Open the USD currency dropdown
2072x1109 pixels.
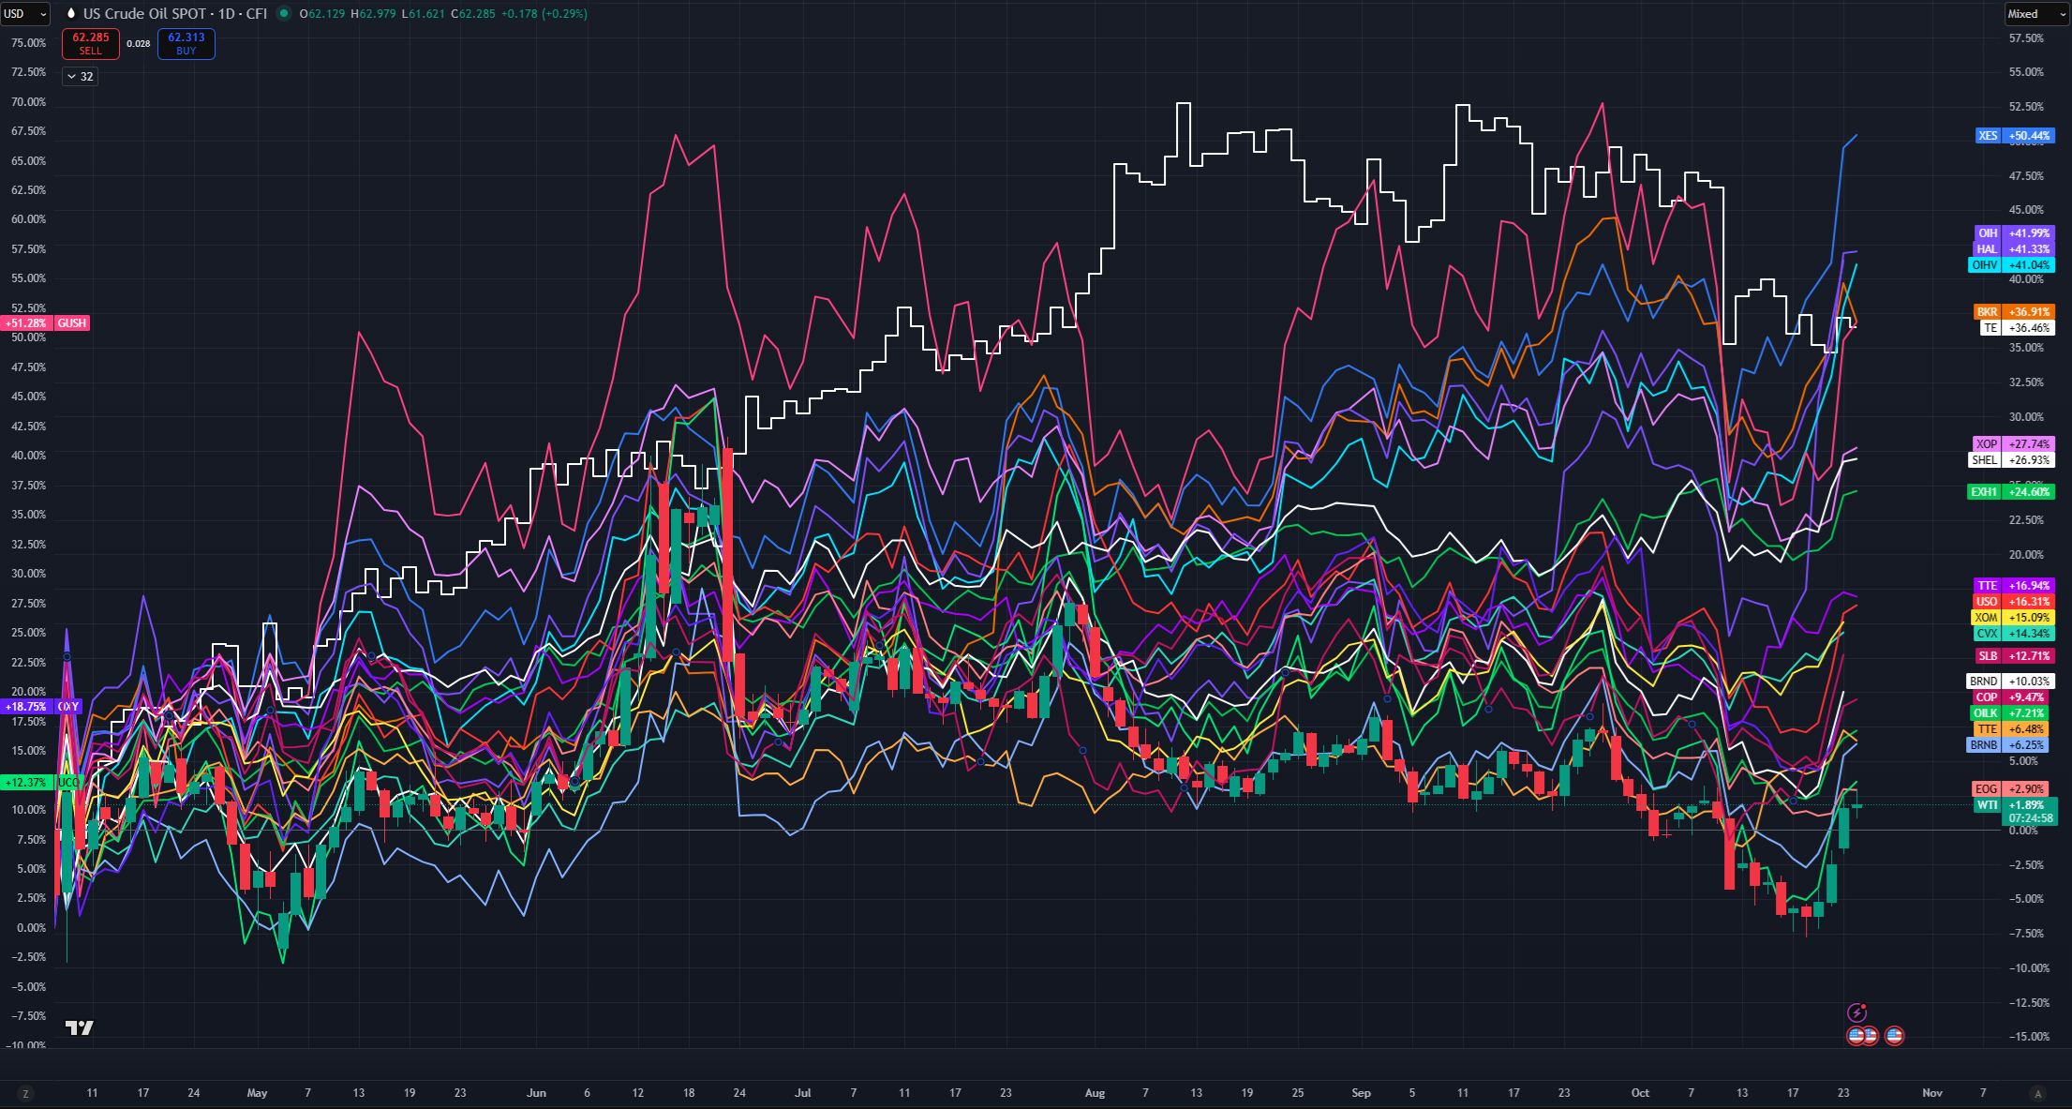point(24,13)
